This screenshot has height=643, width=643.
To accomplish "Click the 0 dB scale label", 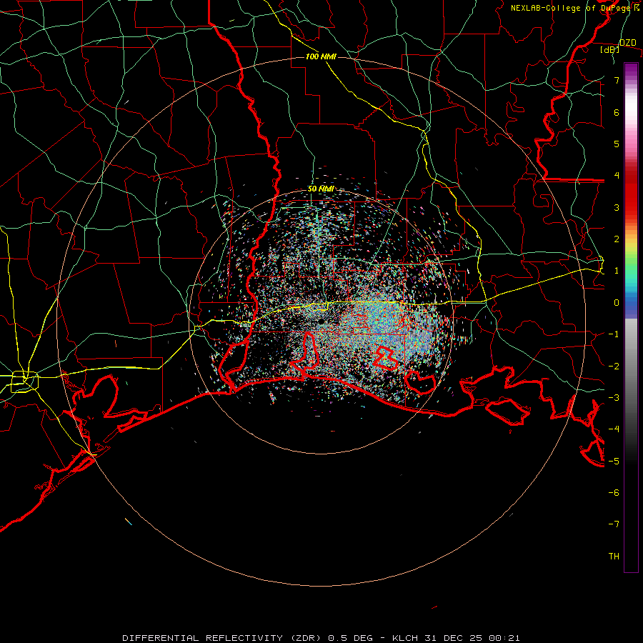I will pyautogui.click(x=617, y=303).
